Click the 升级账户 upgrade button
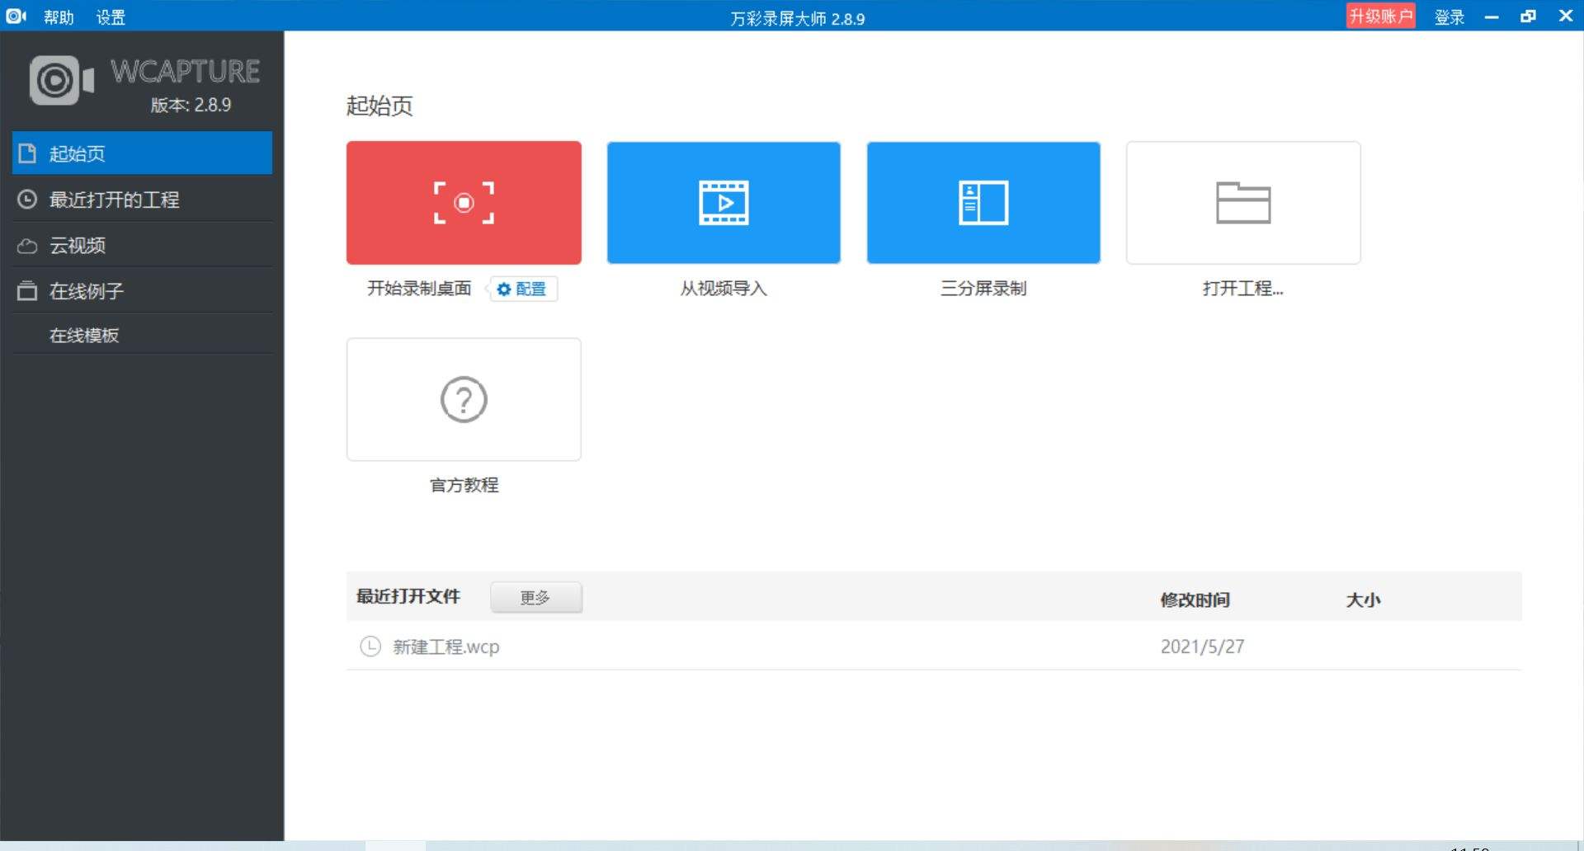The image size is (1584, 851). [x=1380, y=16]
